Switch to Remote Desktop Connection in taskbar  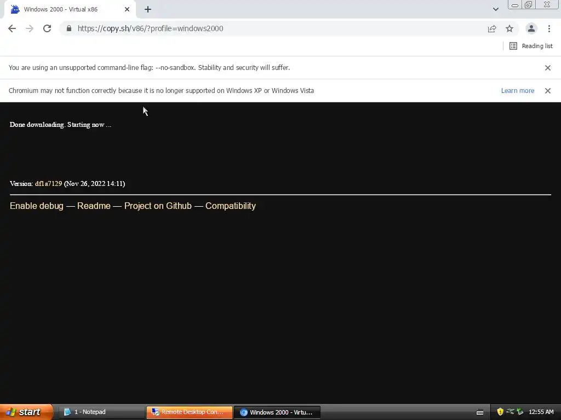point(189,412)
